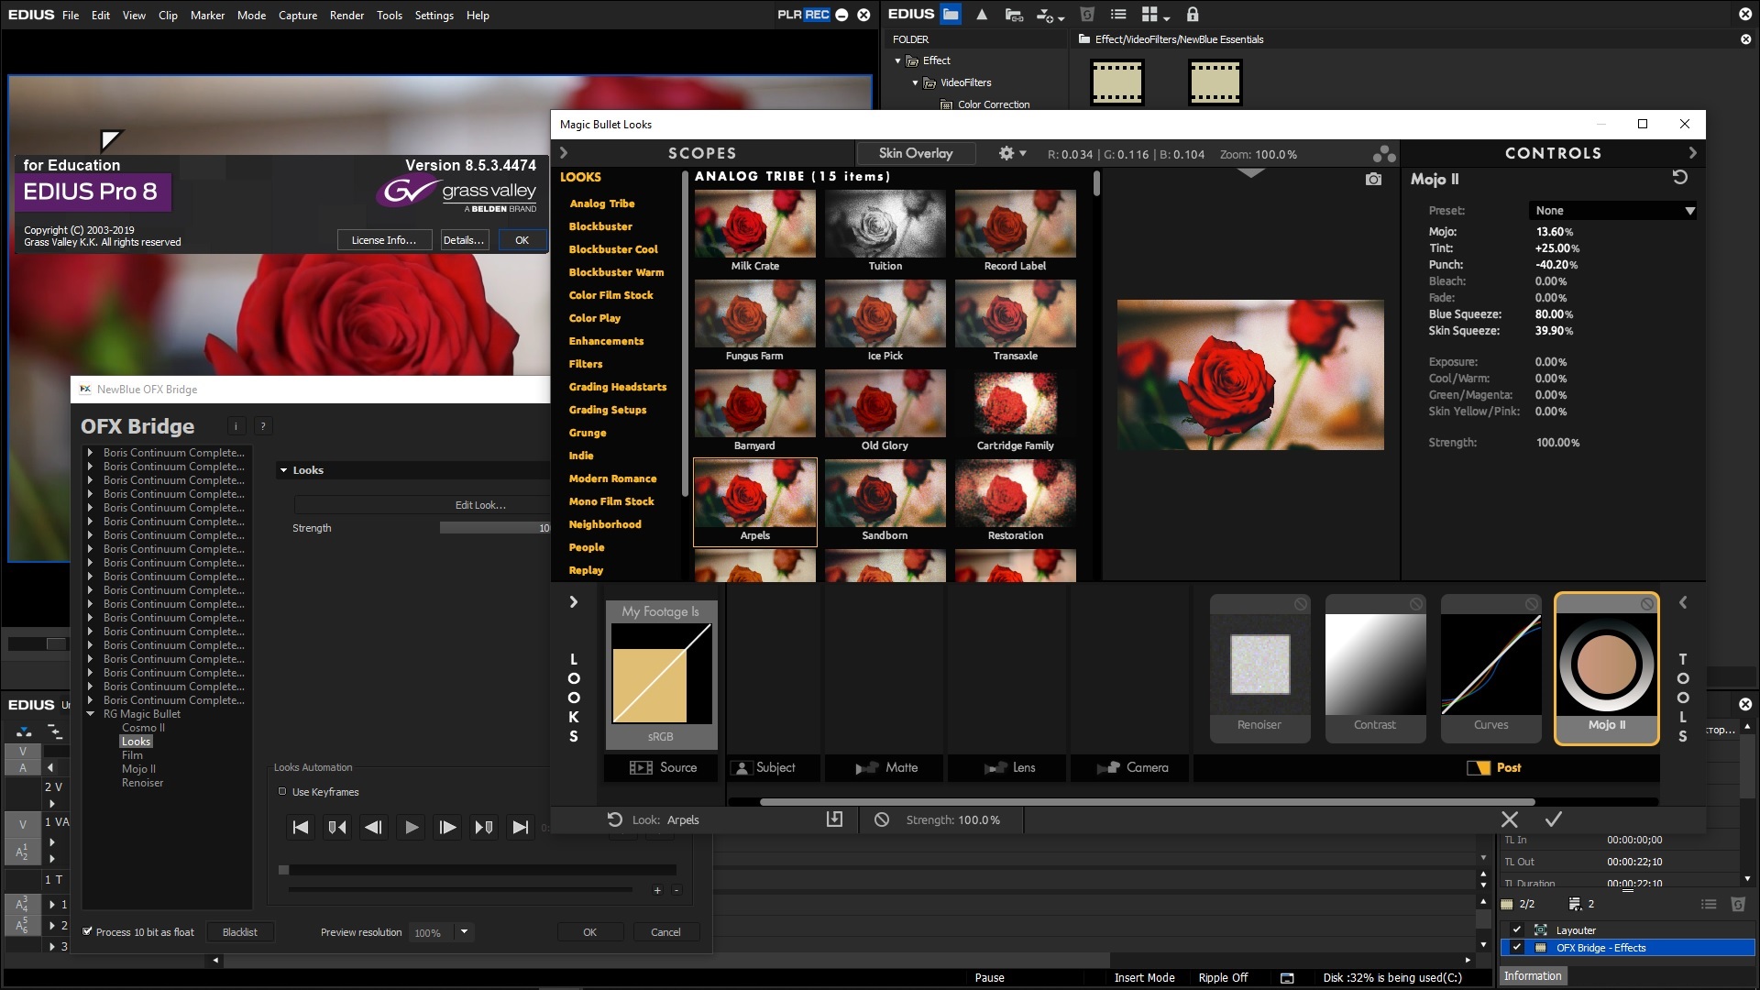
Task: Collapse the Looks section expander
Action: (x=283, y=470)
